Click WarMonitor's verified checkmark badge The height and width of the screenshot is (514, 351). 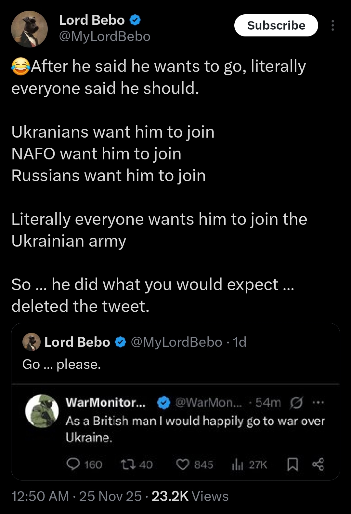pos(164,403)
